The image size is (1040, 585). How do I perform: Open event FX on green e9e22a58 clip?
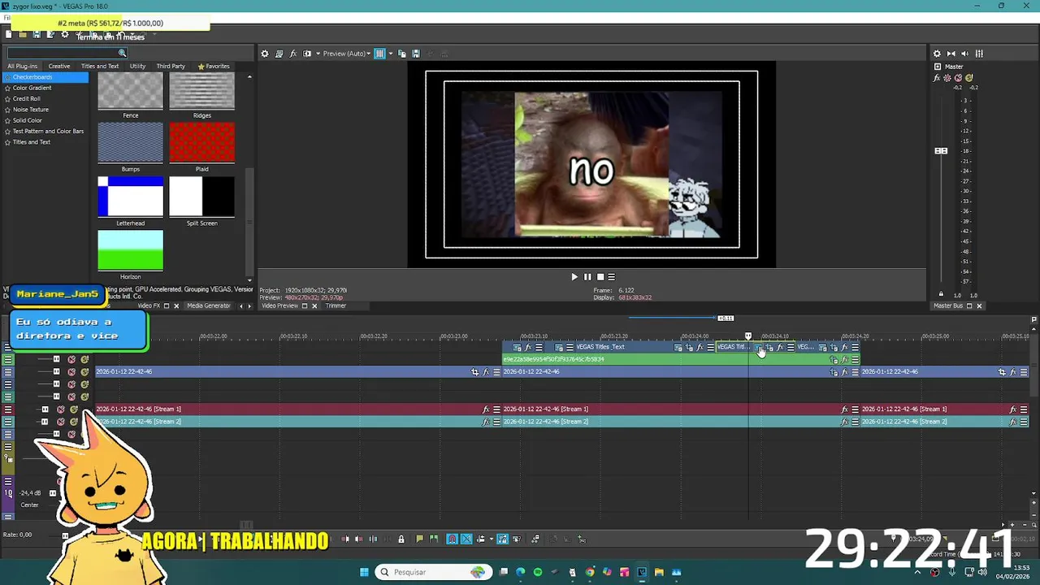pyautogui.click(x=844, y=359)
